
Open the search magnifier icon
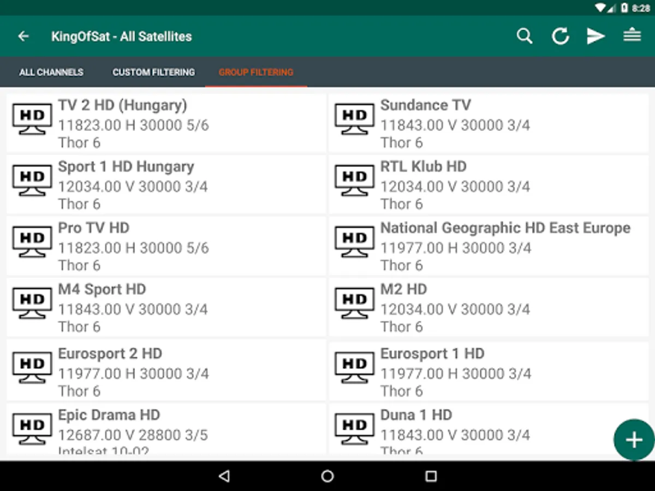[x=525, y=37]
